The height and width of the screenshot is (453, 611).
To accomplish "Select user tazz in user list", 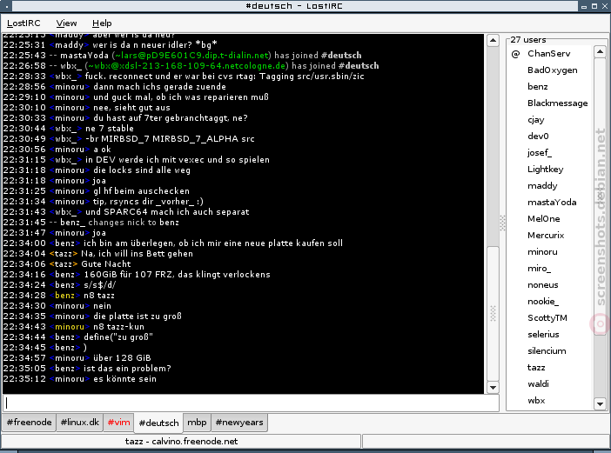I will click(x=536, y=368).
